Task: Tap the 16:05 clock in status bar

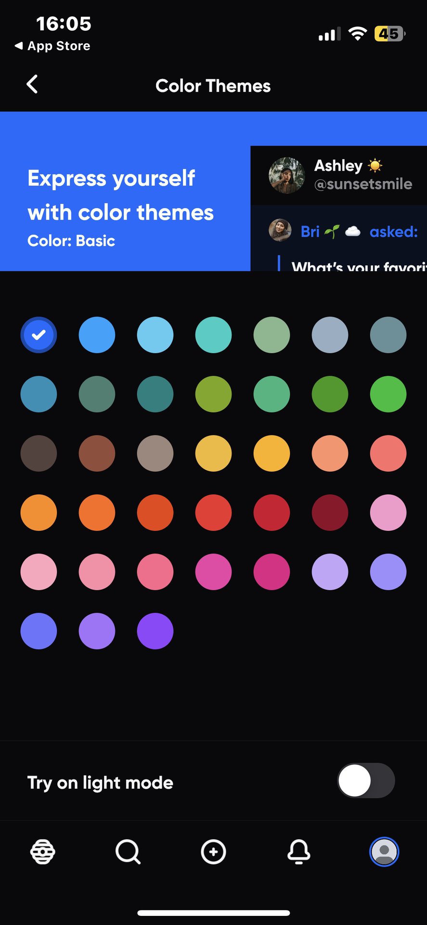Action: (x=64, y=24)
